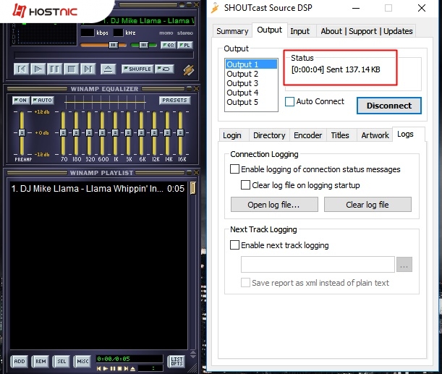Click the equalizer PREAMP slider handle
This screenshot has width=442, height=374.
22,132
